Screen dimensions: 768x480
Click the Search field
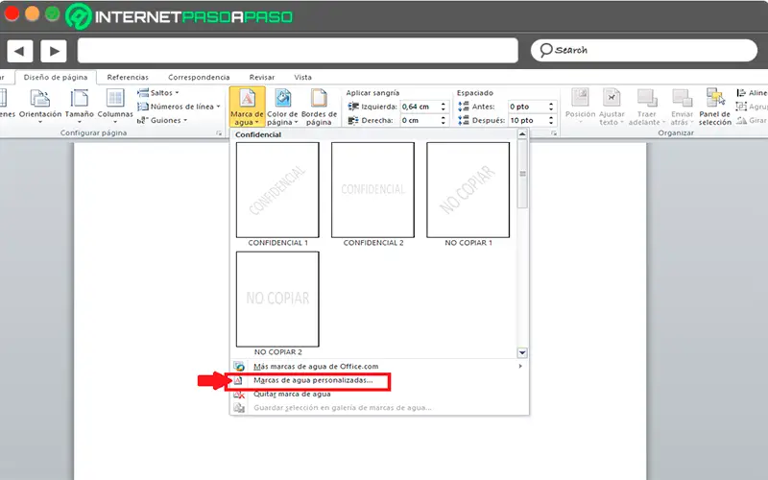[644, 51]
